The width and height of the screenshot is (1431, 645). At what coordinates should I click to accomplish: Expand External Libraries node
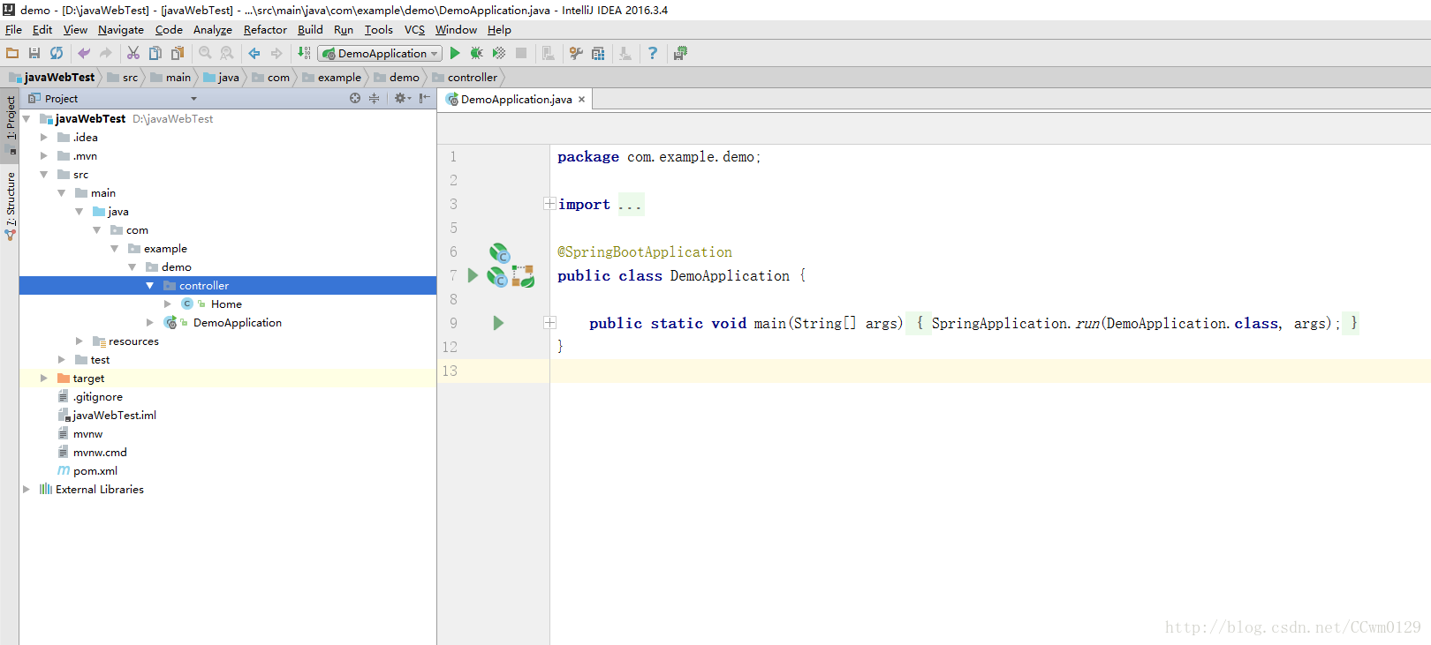pyautogui.click(x=26, y=489)
